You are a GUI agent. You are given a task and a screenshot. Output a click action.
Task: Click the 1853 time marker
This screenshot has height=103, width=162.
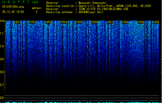coord(48,22)
